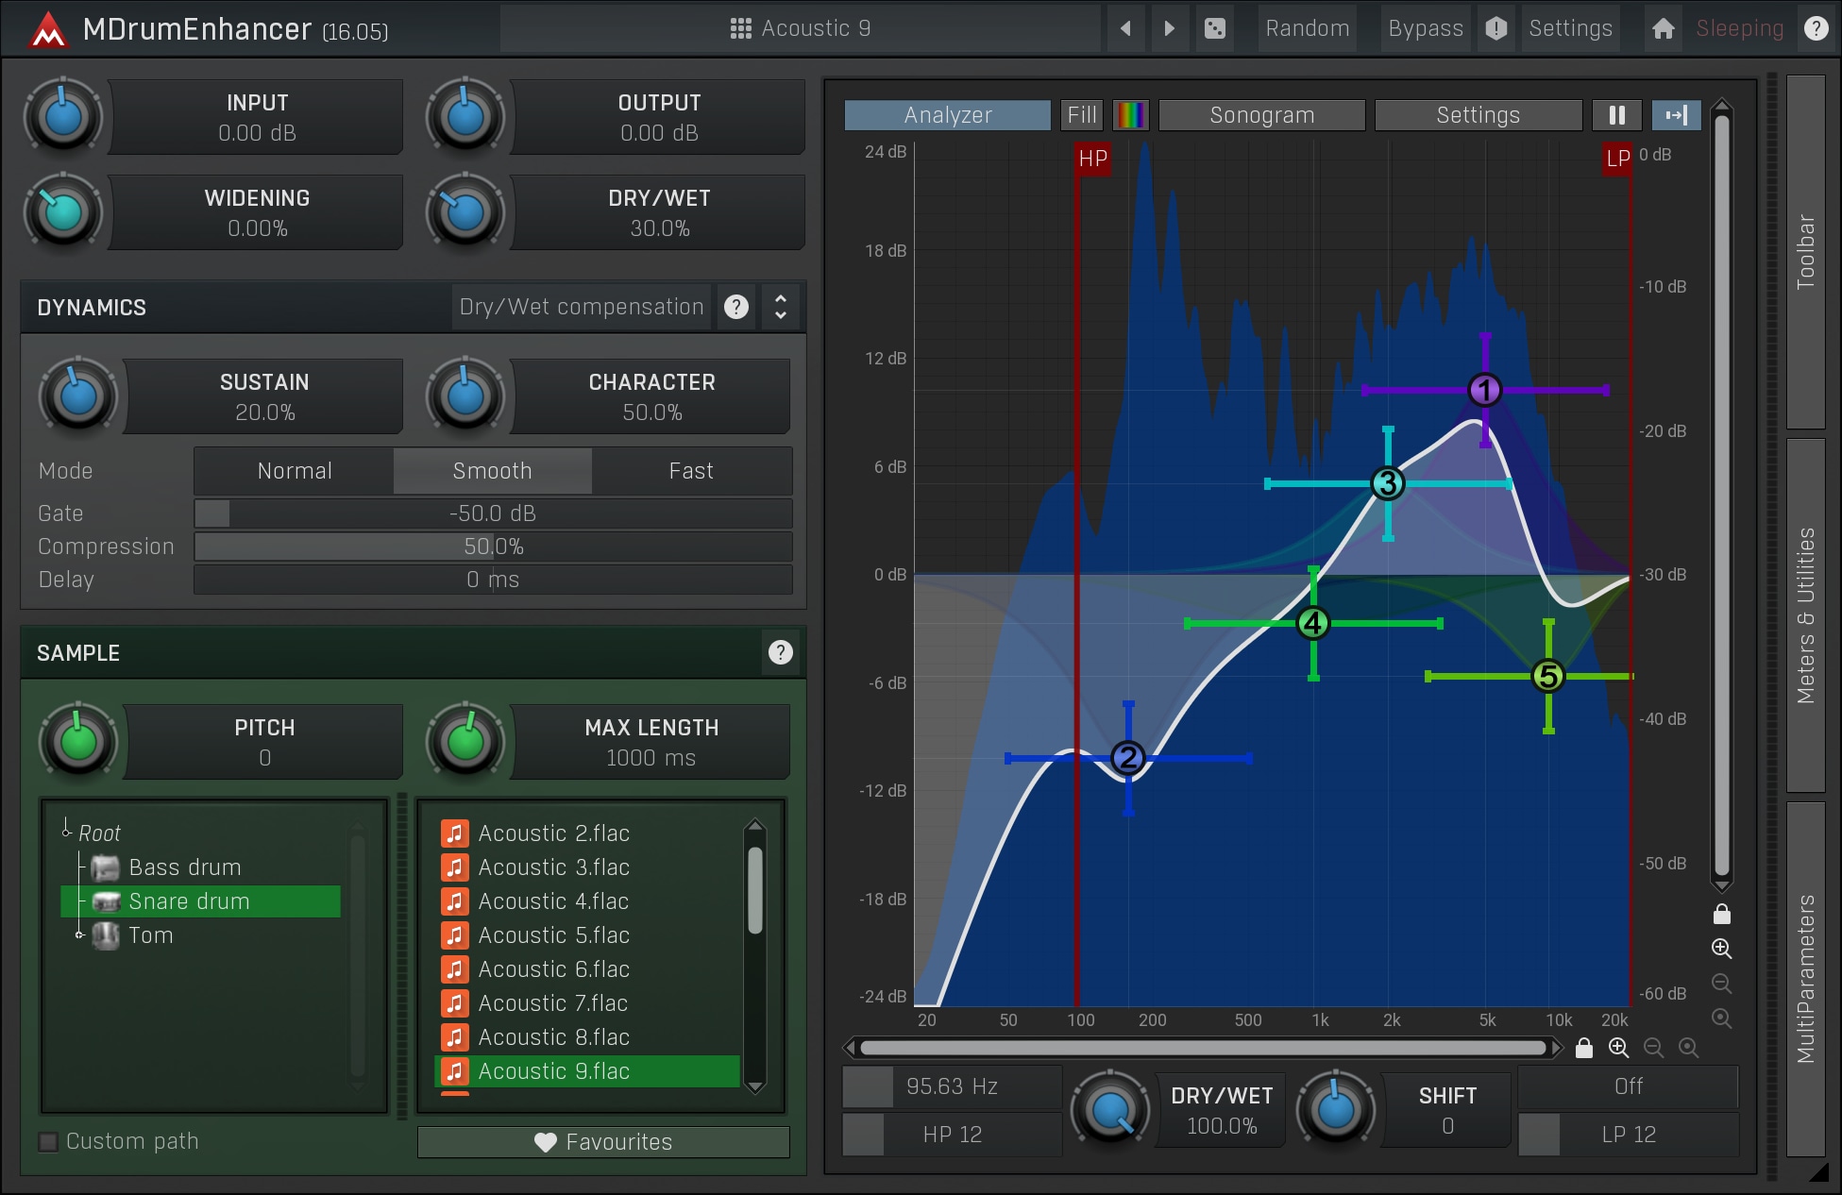Select Acoustic 7.flac sample
1842x1195 pixels.
[x=587, y=1003]
